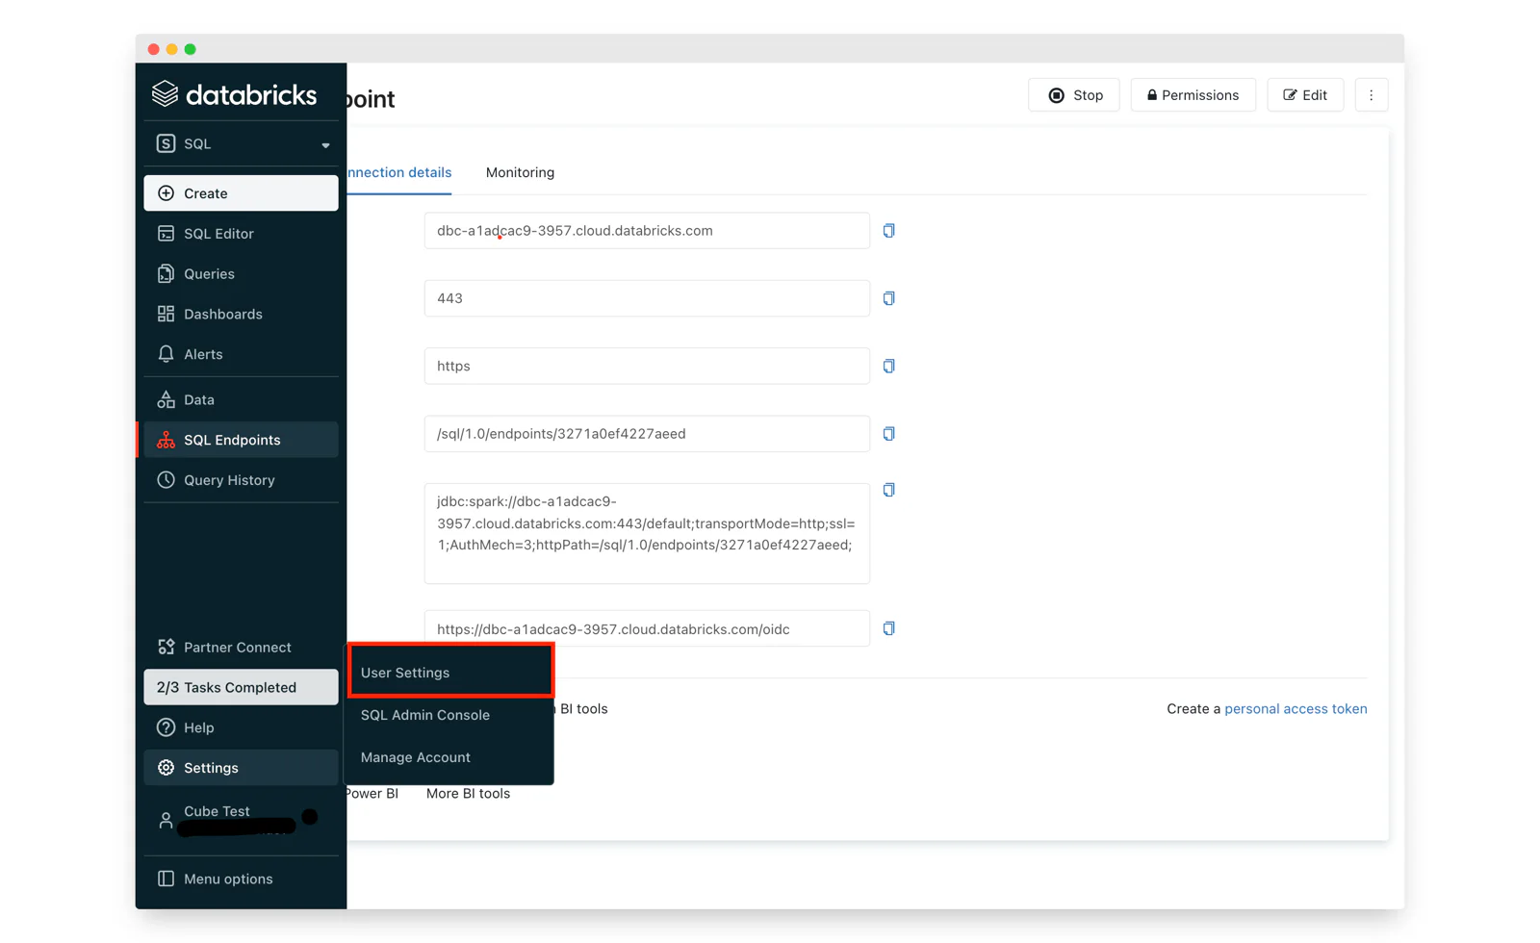This screenshot has width=1540, height=943.
Task: Click the Alerts bell icon
Action: tap(166, 355)
